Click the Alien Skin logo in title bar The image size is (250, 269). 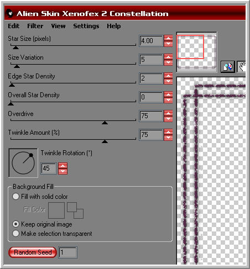(10, 14)
